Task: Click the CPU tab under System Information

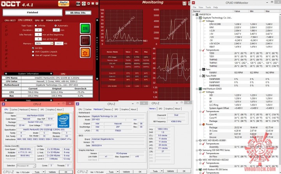Action: [x=63, y=74]
